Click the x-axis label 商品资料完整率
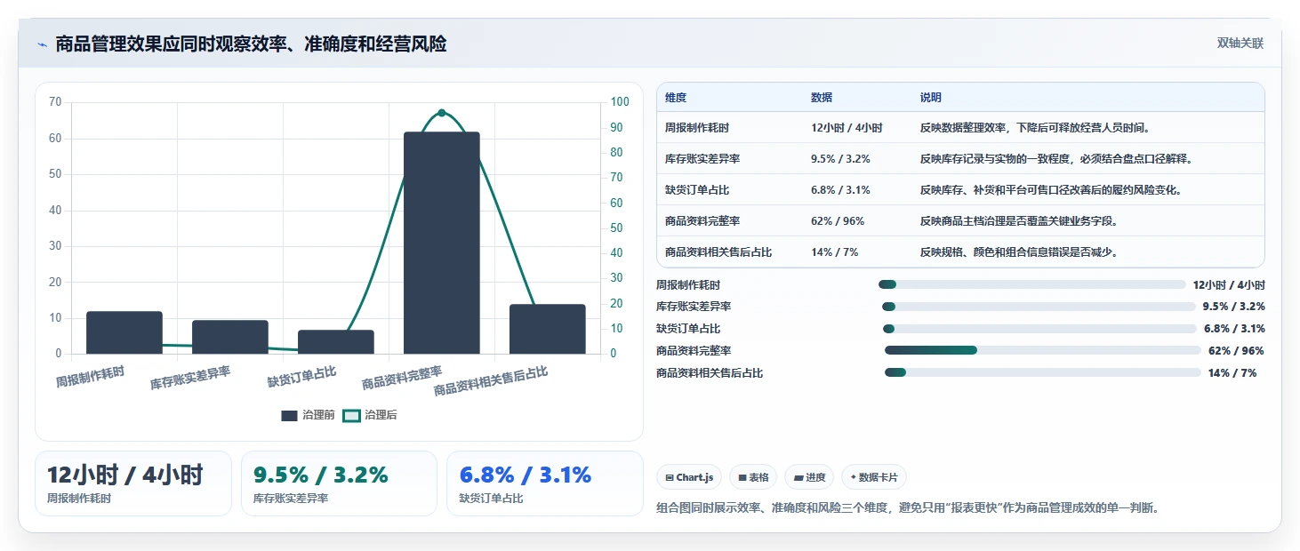 402,379
